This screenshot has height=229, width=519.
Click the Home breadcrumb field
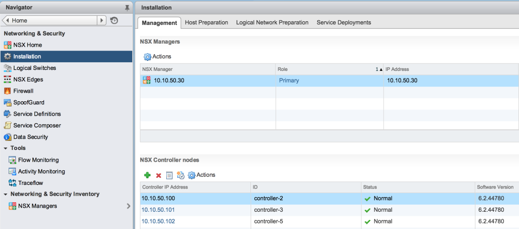tap(54, 20)
